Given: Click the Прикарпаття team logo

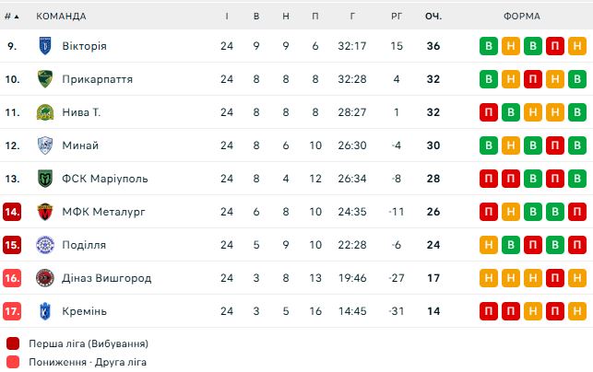Looking at the screenshot, I should coord(45,79).
